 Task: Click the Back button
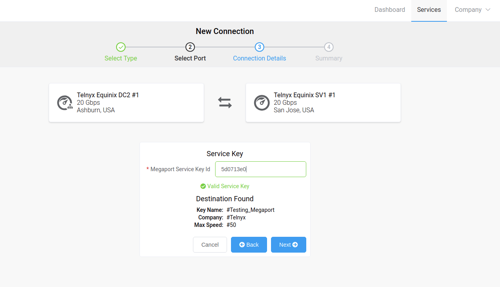coord(249,245)
